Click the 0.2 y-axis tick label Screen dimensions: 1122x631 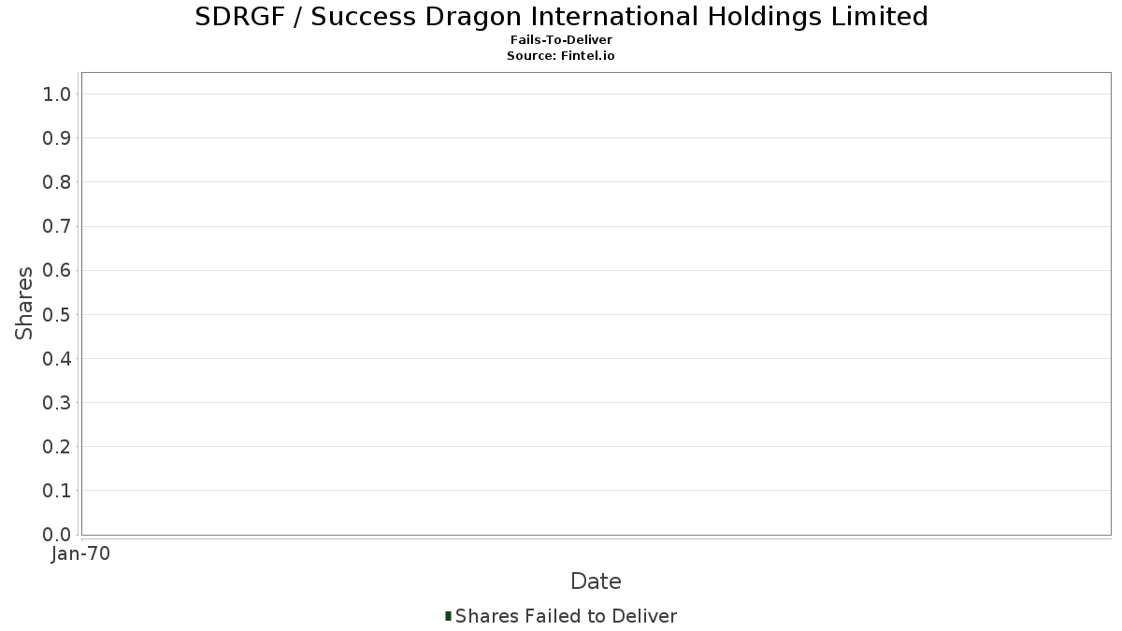[x=57, y=447]
